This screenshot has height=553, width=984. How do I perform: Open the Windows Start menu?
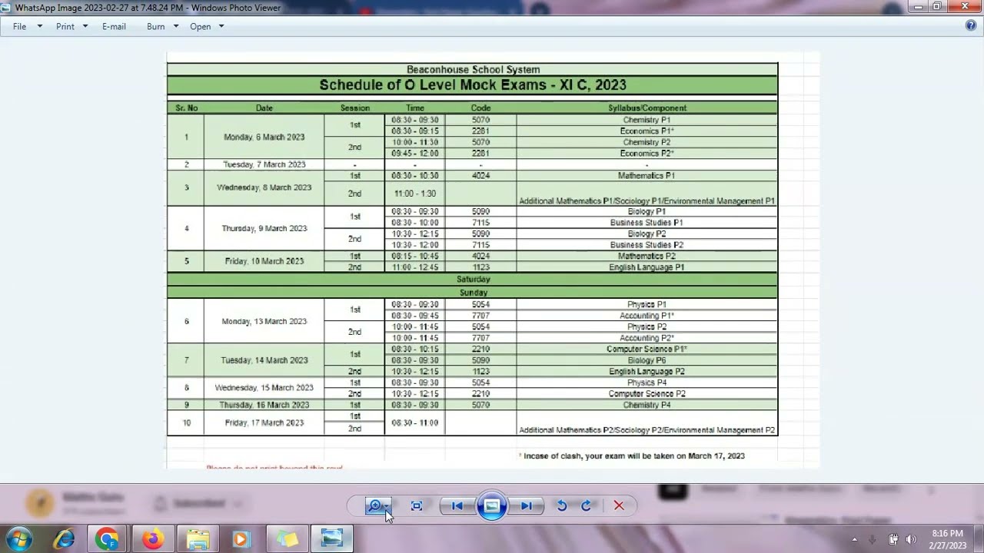click(19, 539)
